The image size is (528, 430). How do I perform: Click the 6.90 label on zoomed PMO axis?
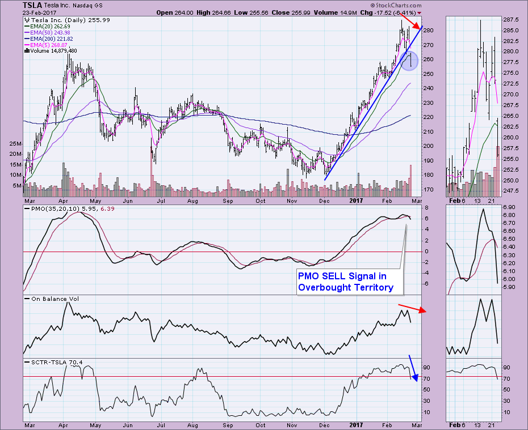(509, 207)
